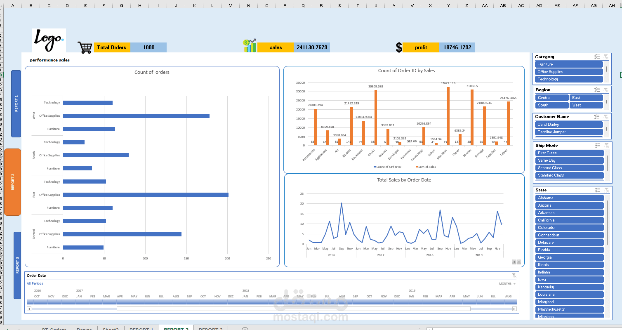Screen dimensions: 622x330
Task: Click the yellow sales label box
Action: coord(276,47)
